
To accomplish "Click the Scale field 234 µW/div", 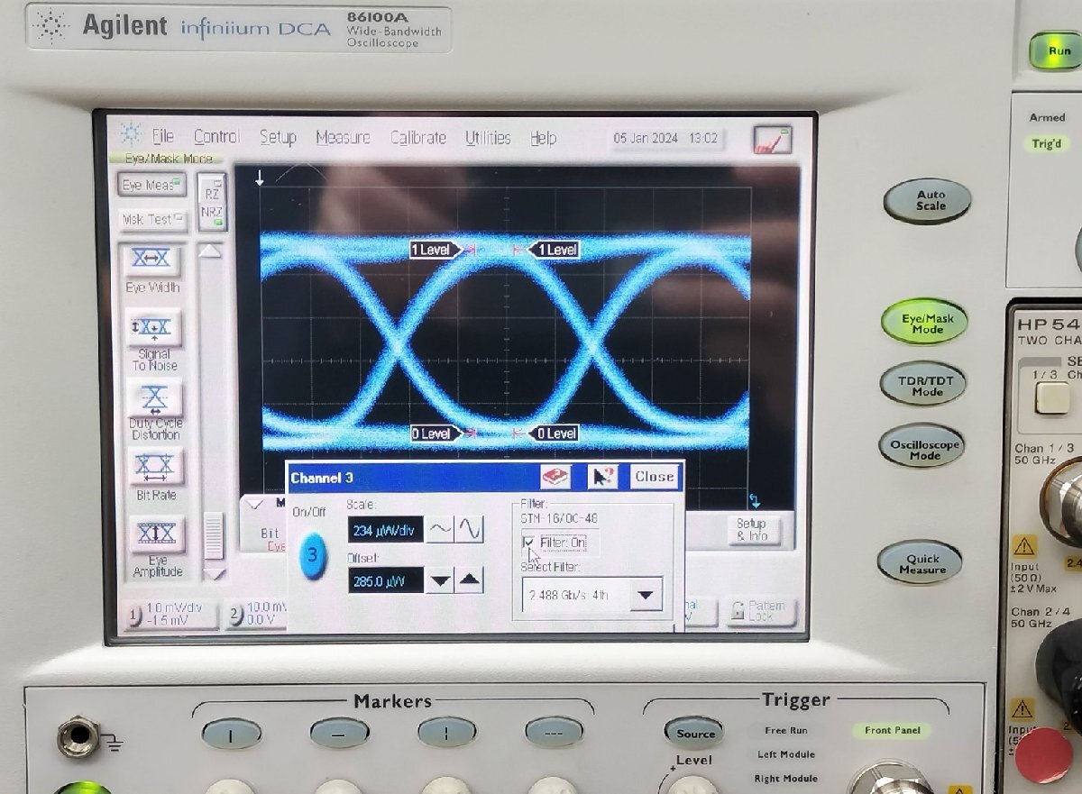I will (385, 530).
